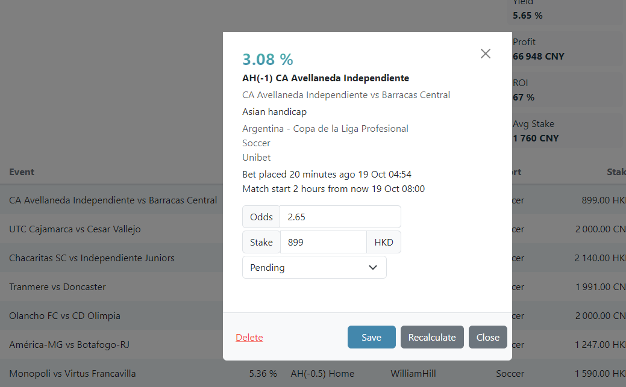Click the Event column header
This screenshot has width=626, height=387.
(22, 172)
